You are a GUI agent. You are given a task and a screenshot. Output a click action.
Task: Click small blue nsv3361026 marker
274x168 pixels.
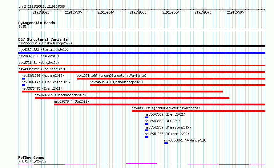point(24,79)
